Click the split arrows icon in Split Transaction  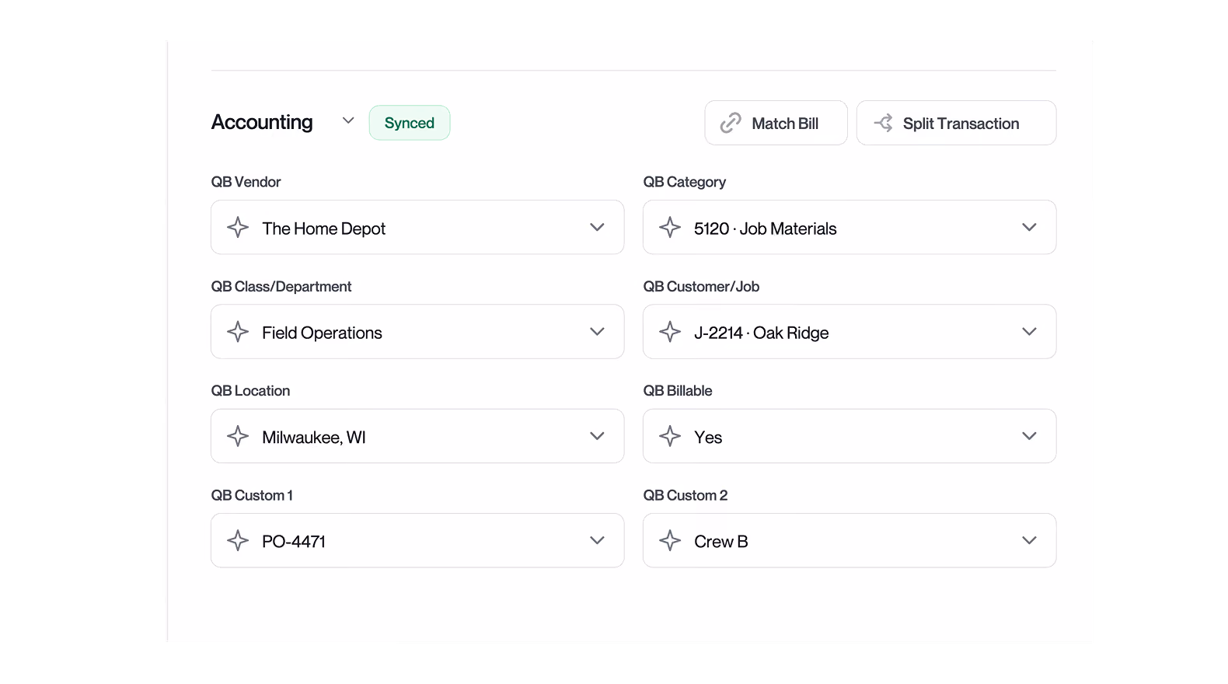click(x=883, y=123)
